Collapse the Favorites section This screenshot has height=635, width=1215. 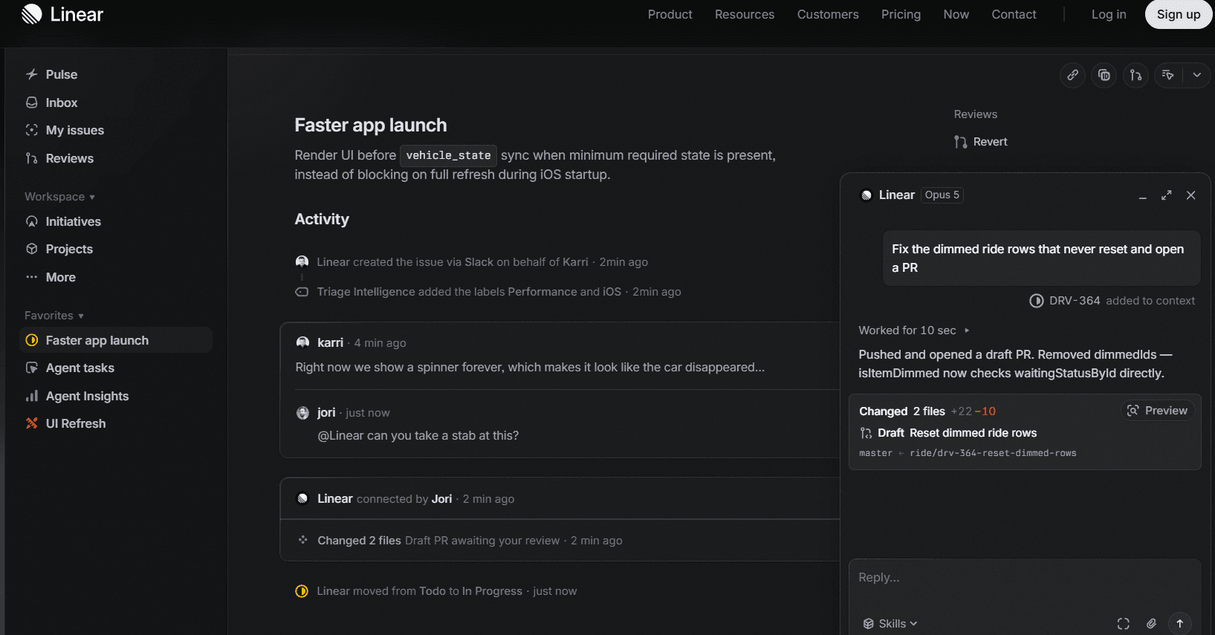point(54,316)
